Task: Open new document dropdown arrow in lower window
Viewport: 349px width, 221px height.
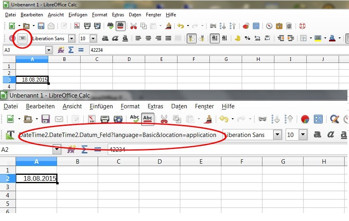Action: click(19, 119)
